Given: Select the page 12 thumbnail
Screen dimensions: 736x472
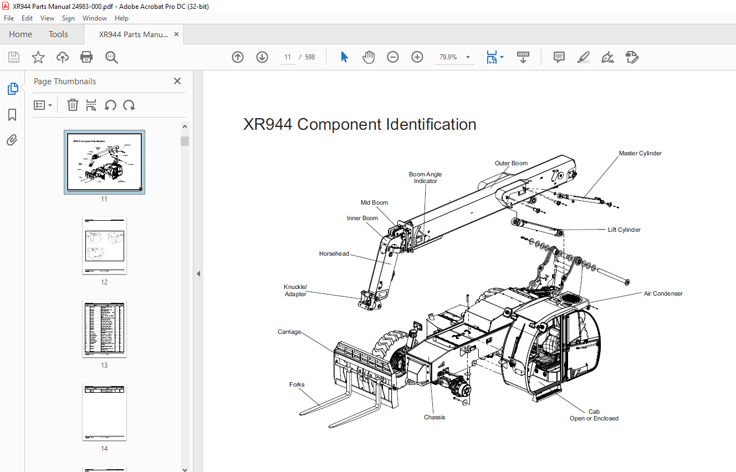Looking at the screenshot, I should click(104, 245).
